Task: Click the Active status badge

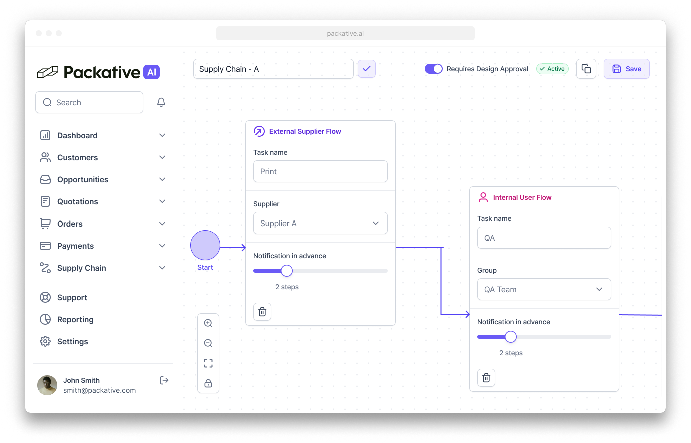Action: point(552,69)
